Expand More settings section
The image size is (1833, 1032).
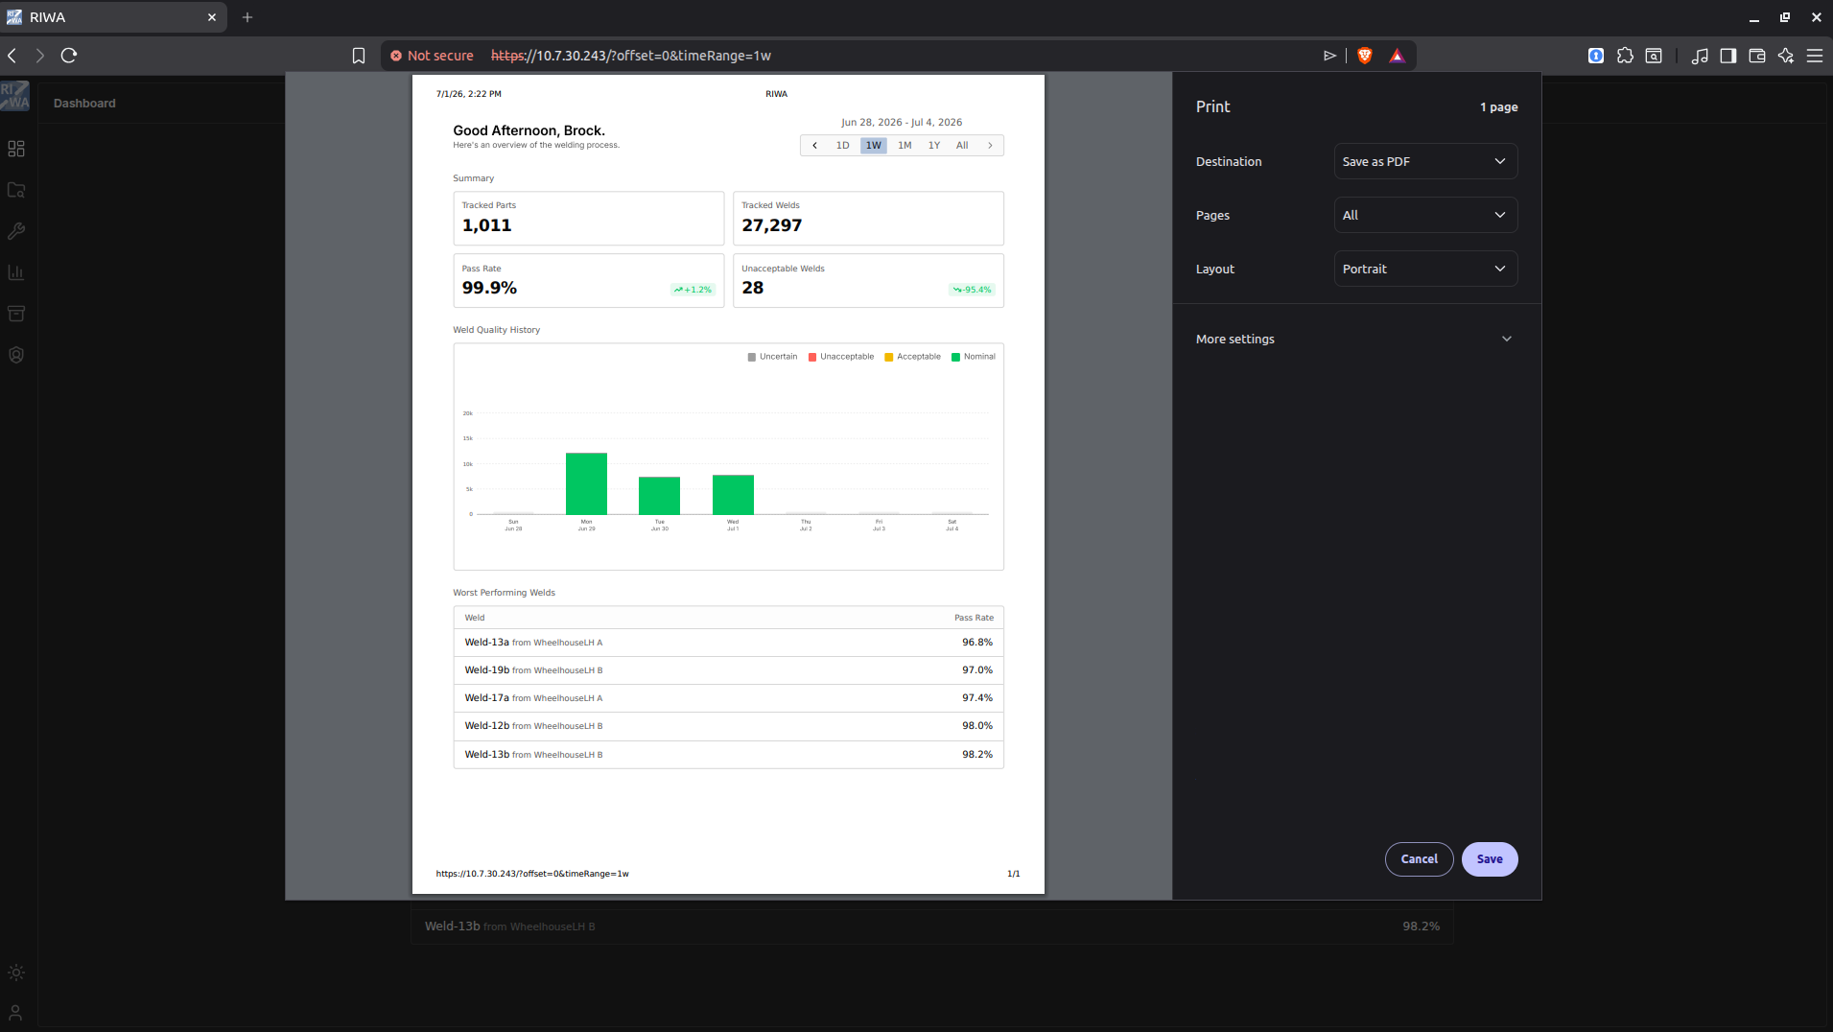click(1355, 339)
